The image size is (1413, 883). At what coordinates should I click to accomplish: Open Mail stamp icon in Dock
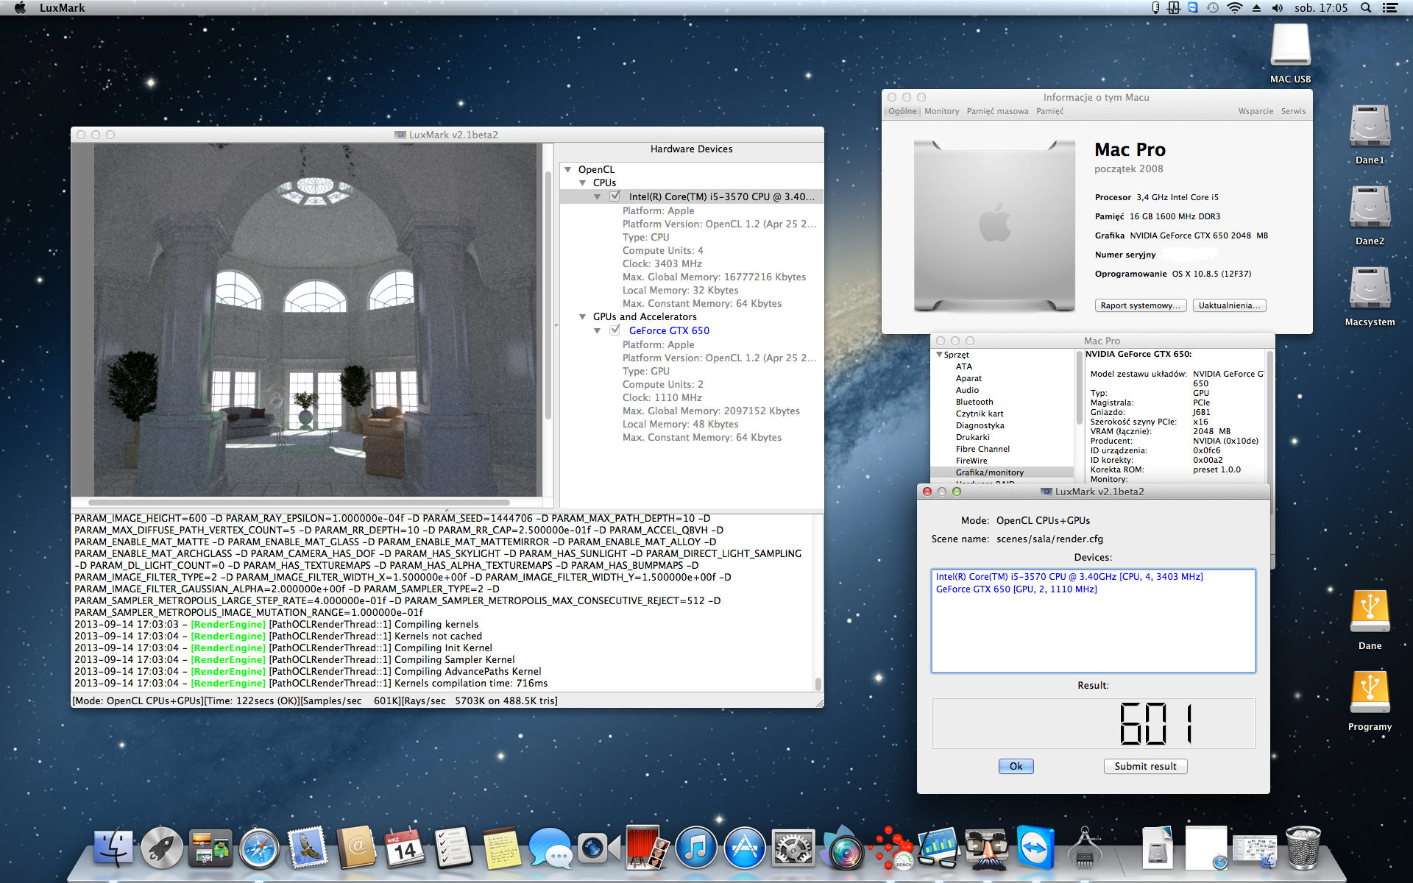pos(308,848)
